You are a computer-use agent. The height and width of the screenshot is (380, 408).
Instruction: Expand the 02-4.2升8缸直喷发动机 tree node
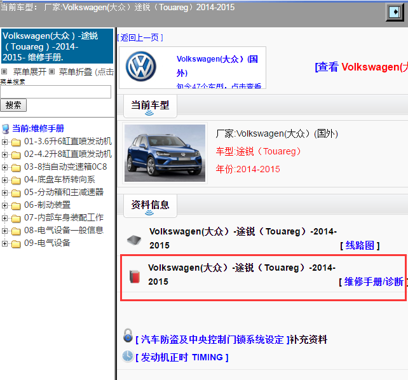(4, 154)
